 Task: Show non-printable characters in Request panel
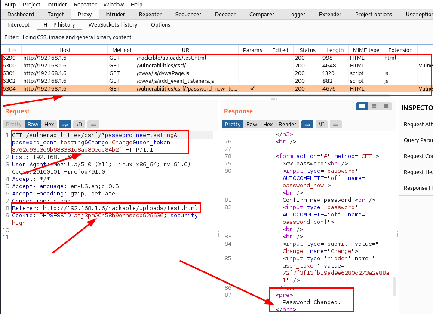(x=79, y=124)
